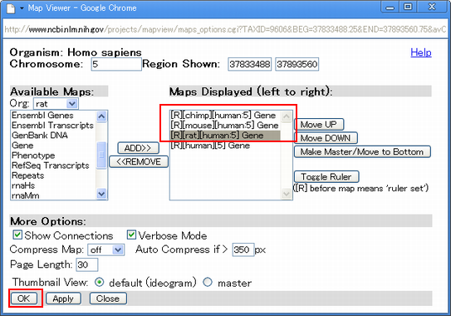Select Ensembl Transcripts in Available Maps

52,126
